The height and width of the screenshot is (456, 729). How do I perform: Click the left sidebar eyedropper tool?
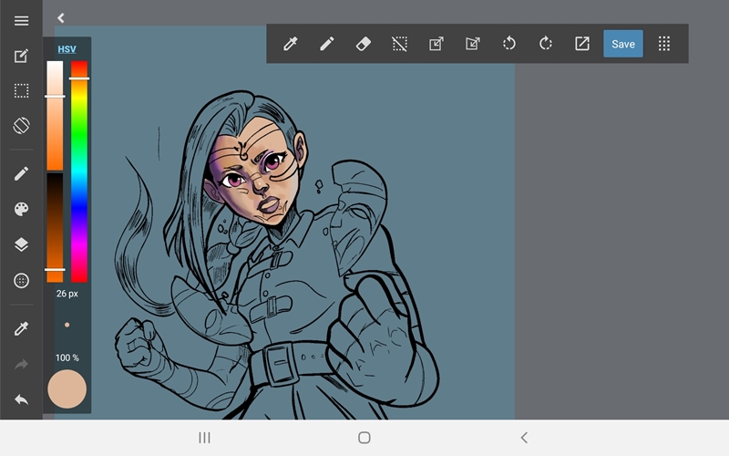[x=21, y=328]
